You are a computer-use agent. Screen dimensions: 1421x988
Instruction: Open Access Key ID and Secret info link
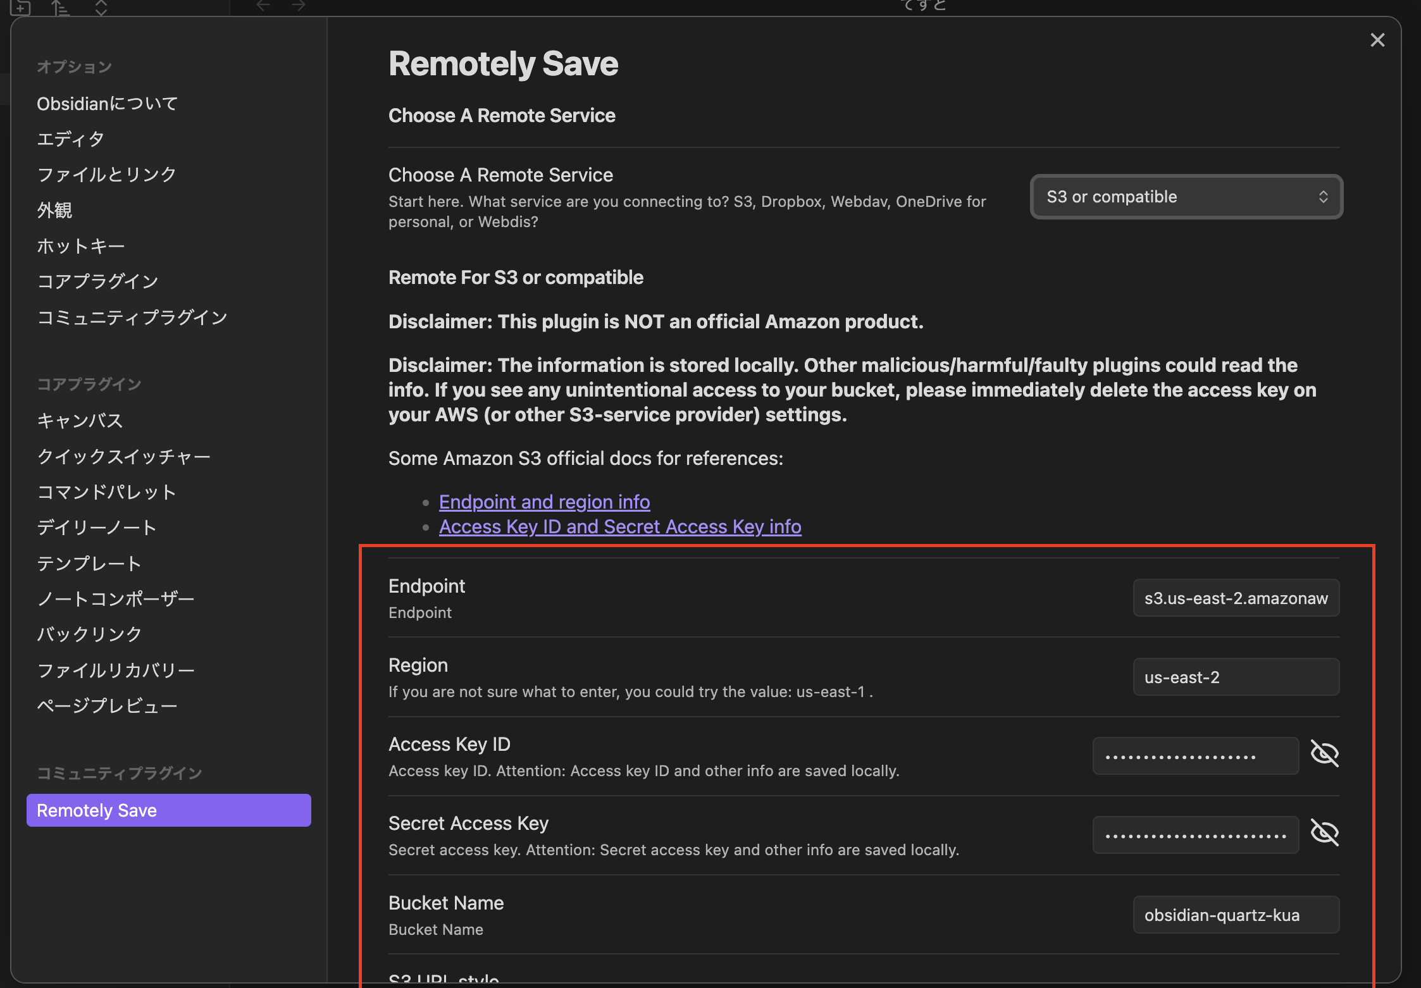click(x=620, y=526)
